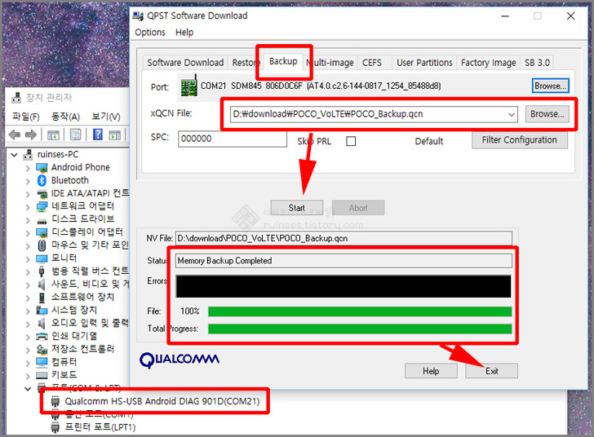Click the 네트워크 어댑터 icon
This screenshot has height=437, width=594.
click(x=42, y=207)
